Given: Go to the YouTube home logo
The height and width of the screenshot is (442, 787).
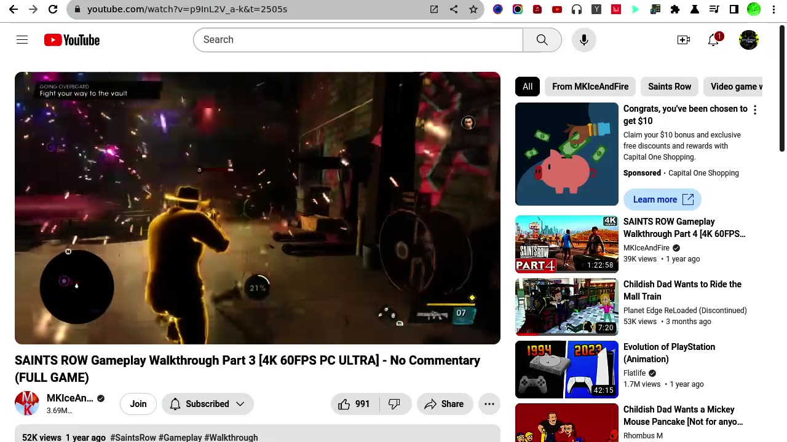Looking at the screenshot, I should pos(72,40).
